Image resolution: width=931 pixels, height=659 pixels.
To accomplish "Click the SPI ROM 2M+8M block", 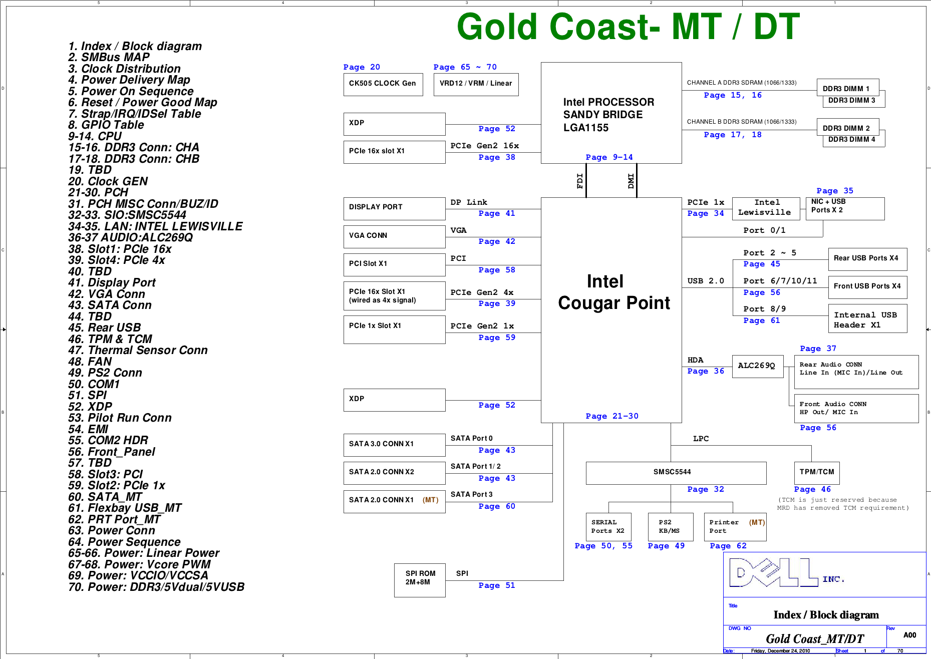I will 420,580.
